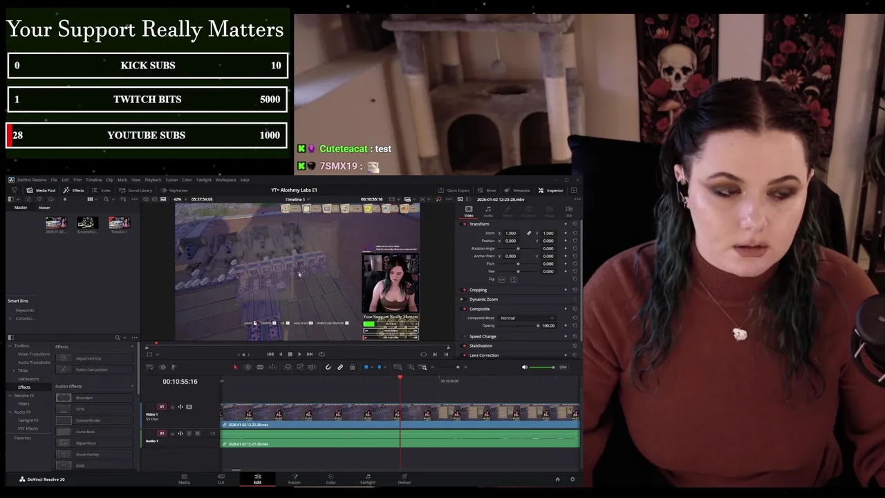Toggle Linked Selection chain icon
The width and height of the screenshot is (885, 498).
tap(340, 367)
